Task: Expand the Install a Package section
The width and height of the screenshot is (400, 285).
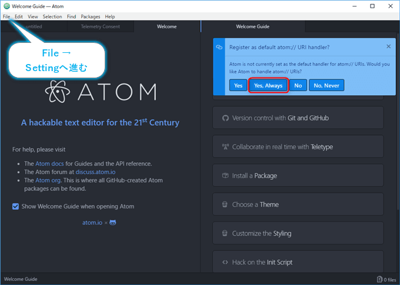Action: 298,175
